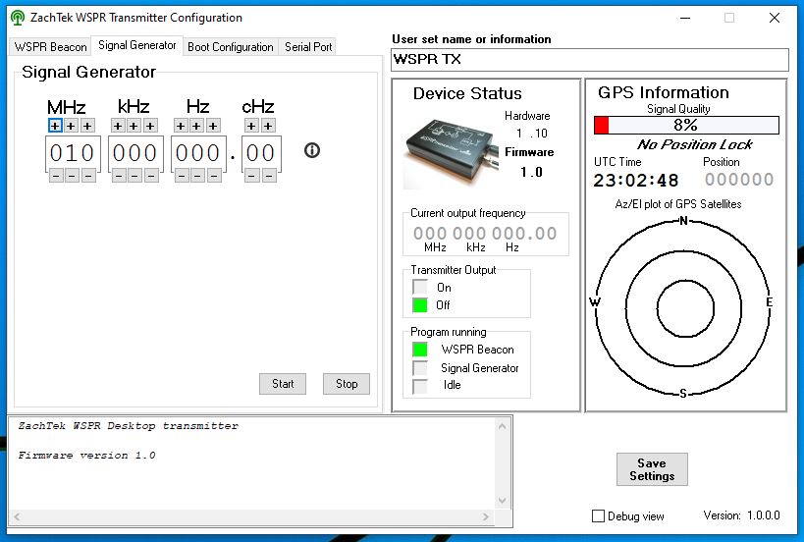Click the 'Firmware version 1.0' log line

pyautogui.click(x=86, y=455)
